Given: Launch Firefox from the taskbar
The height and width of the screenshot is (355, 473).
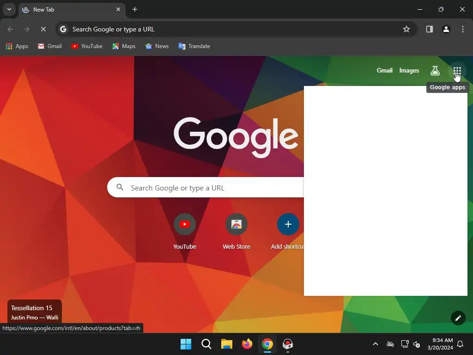Looking at the screenshot, I should click(247, 344).
